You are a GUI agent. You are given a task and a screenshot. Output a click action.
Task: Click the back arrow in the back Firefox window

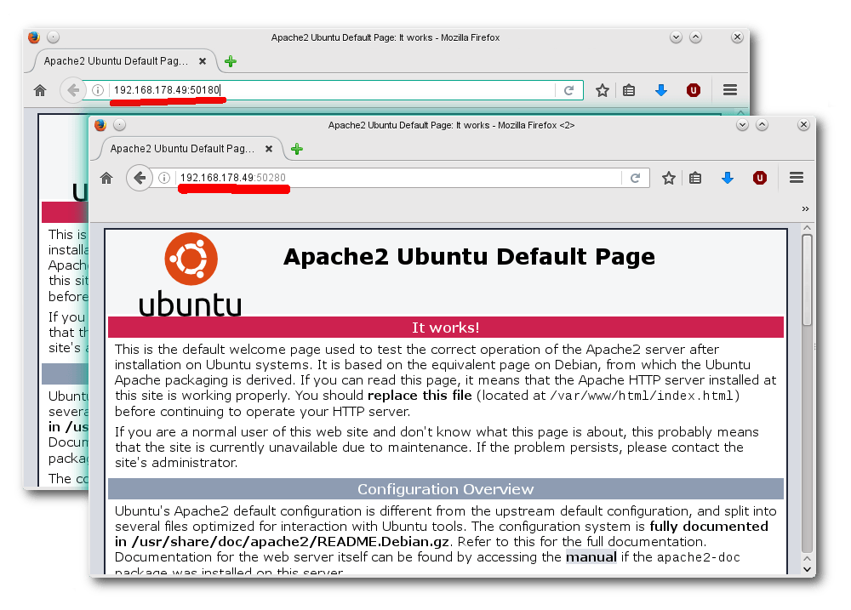point(73,90)
